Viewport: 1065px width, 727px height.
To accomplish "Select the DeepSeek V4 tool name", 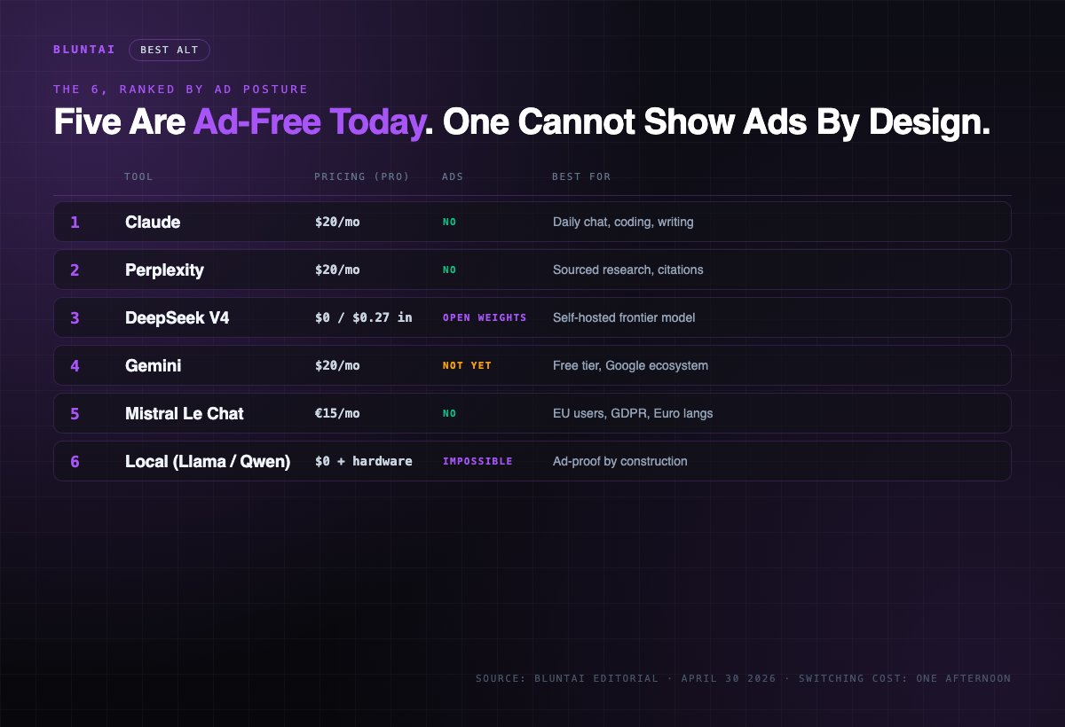I will [177, 318].
